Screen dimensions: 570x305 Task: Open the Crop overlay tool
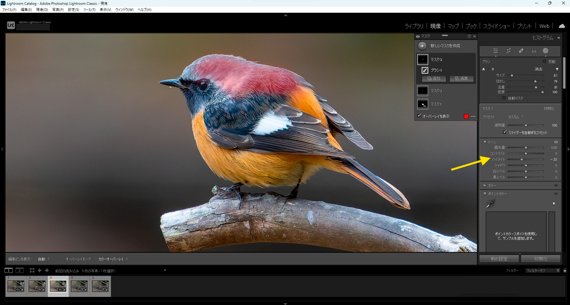[x=508, y=50]
